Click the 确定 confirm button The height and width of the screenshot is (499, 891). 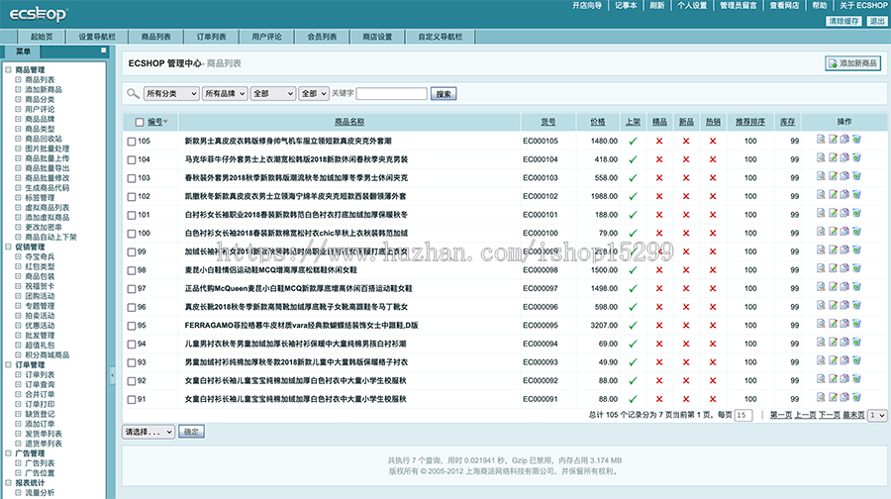[191, 432]
